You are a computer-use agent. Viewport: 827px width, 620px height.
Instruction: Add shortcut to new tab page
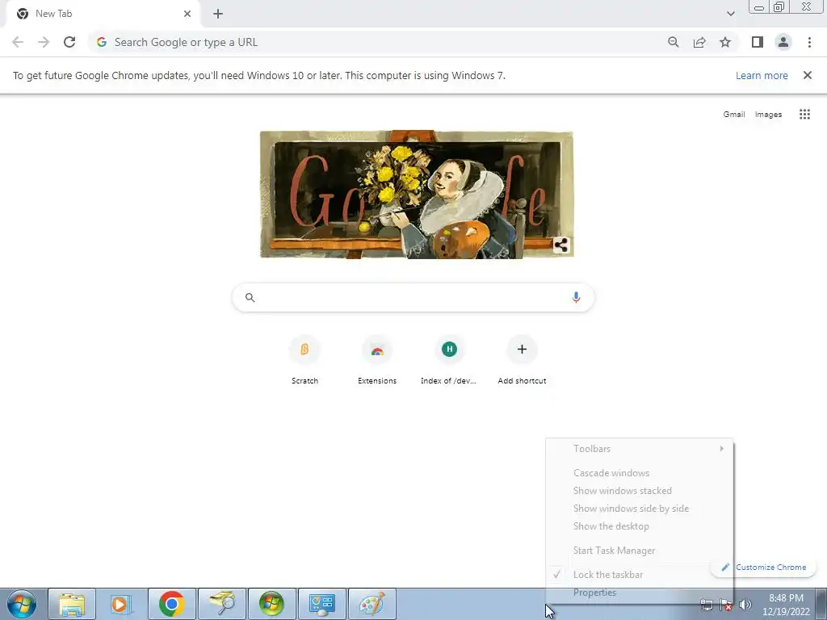522,360
